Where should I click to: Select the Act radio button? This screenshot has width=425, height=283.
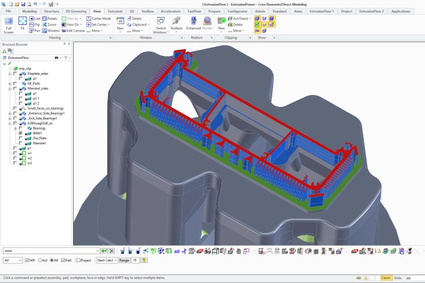40,260
